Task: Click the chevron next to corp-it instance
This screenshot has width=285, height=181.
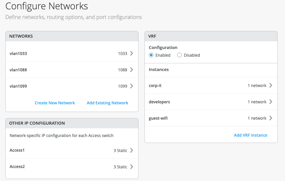Action: 271,86
